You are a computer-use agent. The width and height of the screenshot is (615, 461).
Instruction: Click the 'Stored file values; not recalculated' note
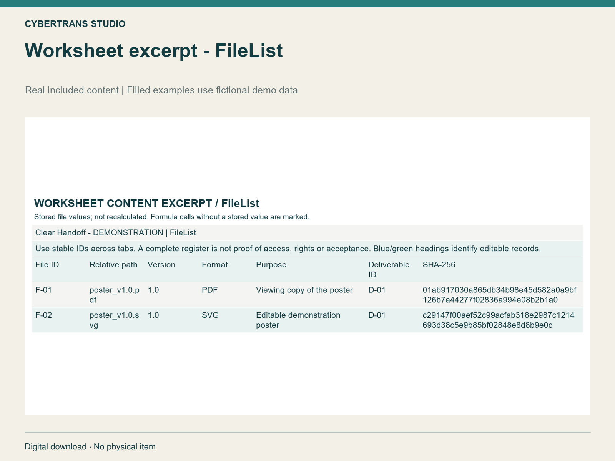tap(172, 217)
